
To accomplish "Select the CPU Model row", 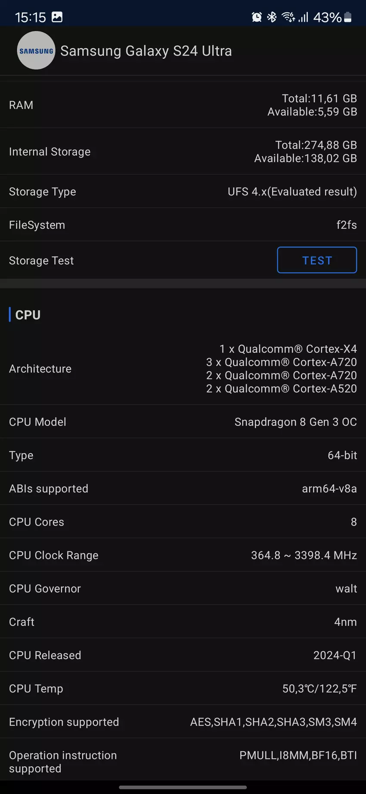I will click(x=183, y=422).
